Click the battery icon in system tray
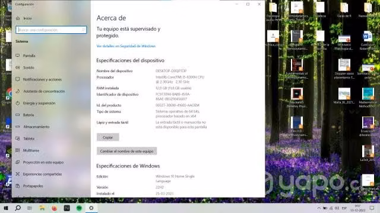 [x=325, y=208]
